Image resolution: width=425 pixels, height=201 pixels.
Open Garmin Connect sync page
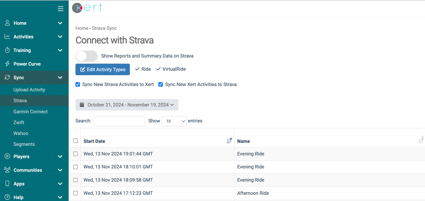click(x=30, y=112)
